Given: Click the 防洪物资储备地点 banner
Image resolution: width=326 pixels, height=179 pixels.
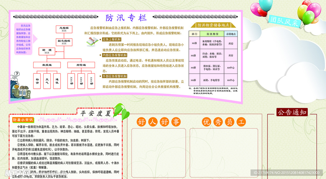Looking at the screenshot, I should (x=213, y=25).
